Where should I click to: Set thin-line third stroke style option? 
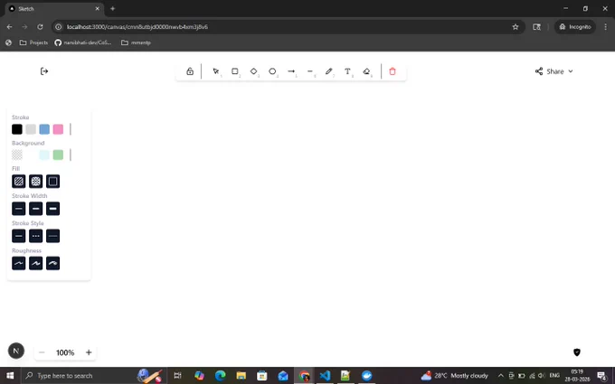point(53,236)
